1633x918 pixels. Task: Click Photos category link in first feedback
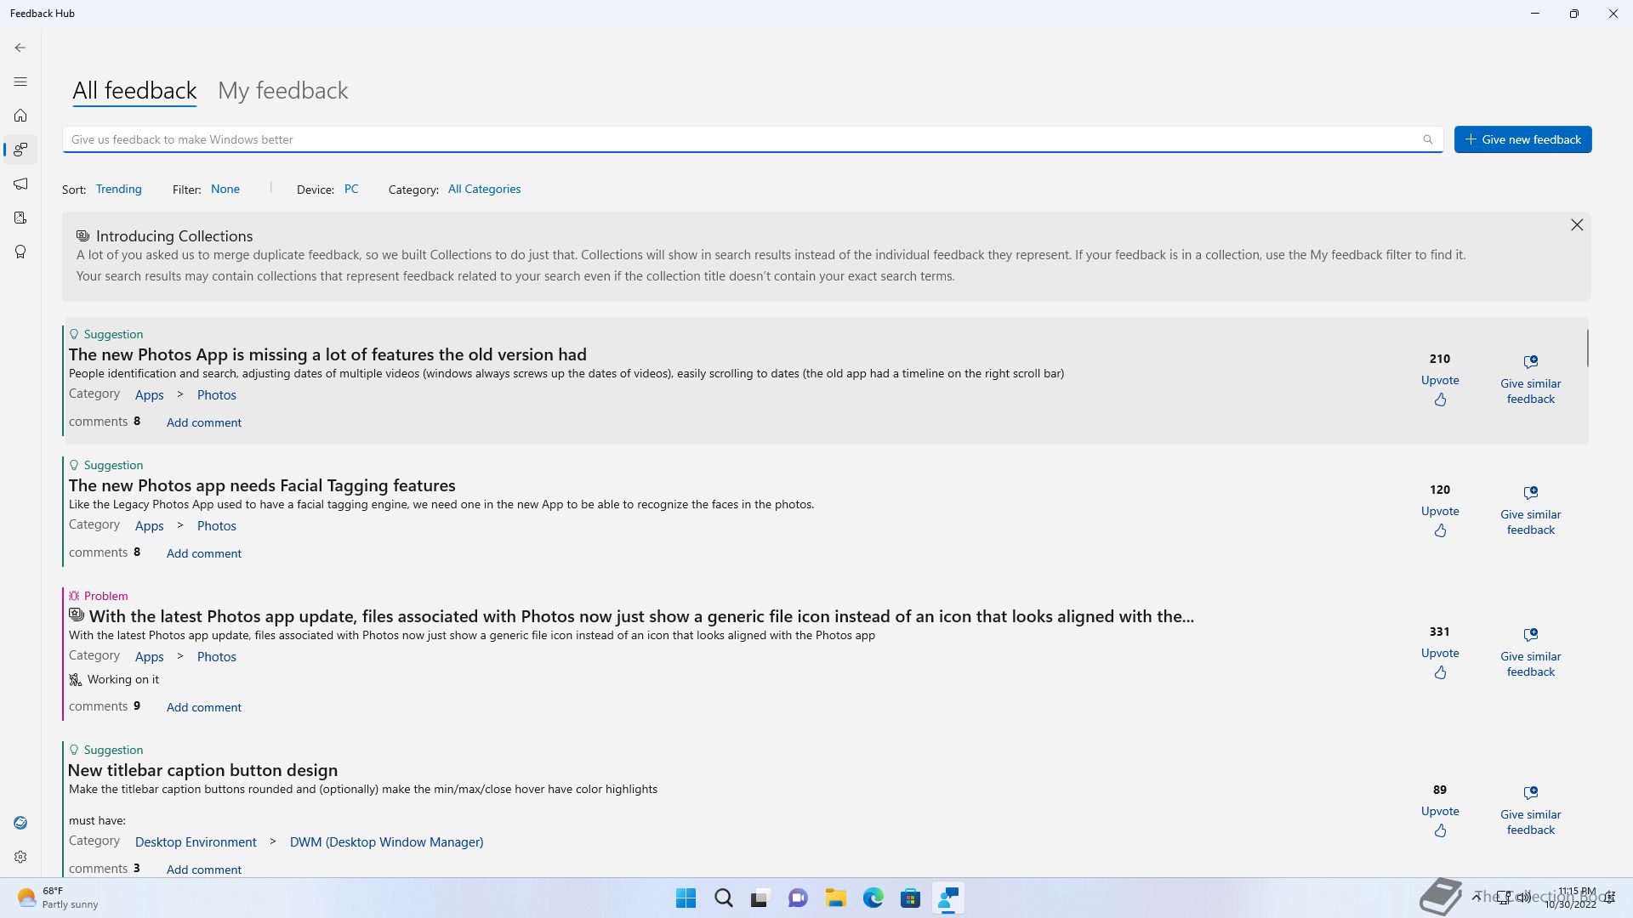[217, 395]
